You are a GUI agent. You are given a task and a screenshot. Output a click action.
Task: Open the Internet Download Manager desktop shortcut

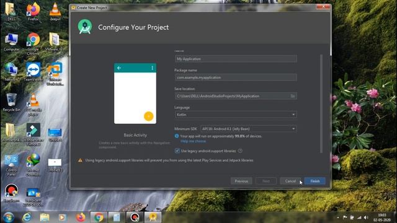pyautogui.click(x=33, y=165)
